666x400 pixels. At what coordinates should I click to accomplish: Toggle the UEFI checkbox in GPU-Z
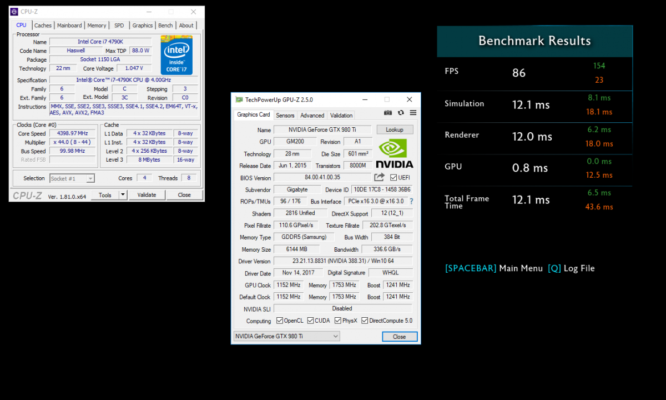point(393,178)
